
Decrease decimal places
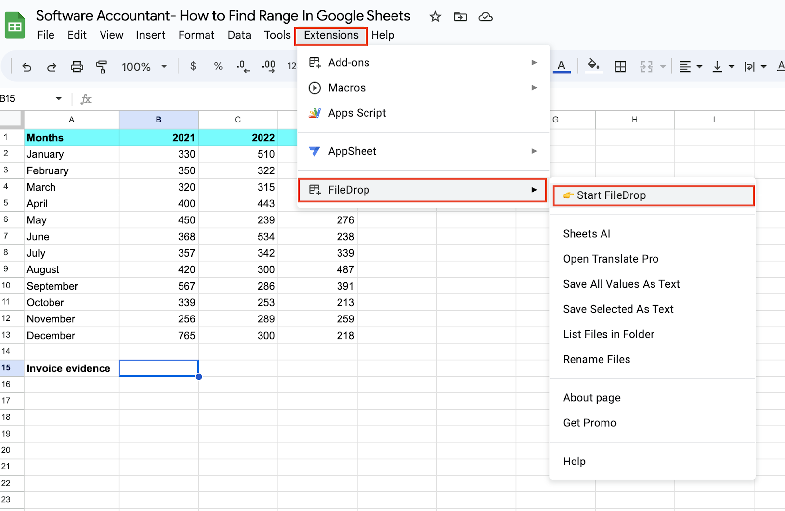(x=243, y=66)
